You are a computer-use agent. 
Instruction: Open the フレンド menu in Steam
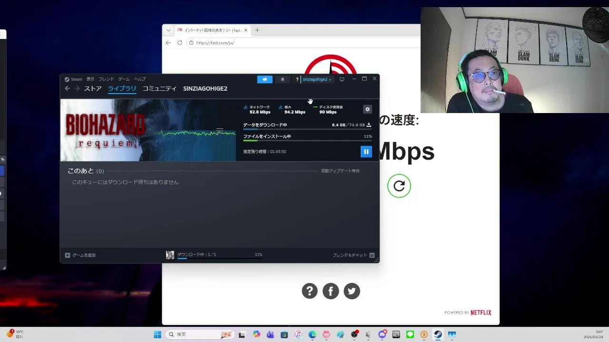coord(106,79)
